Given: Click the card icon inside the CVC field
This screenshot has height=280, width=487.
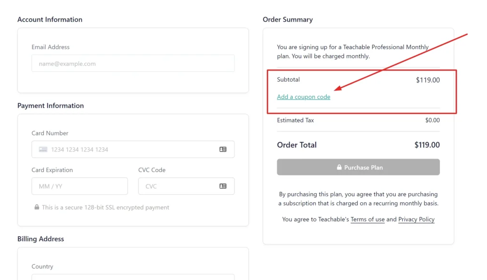Looking at the screenshot, I should click(x=223, y=186).
